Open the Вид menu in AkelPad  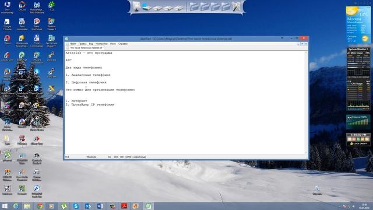(x=91, y=44)
